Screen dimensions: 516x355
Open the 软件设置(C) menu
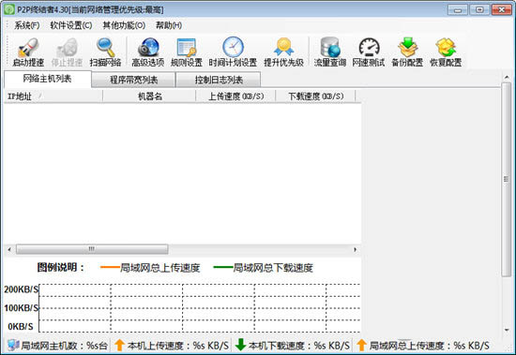click(71, 25)
